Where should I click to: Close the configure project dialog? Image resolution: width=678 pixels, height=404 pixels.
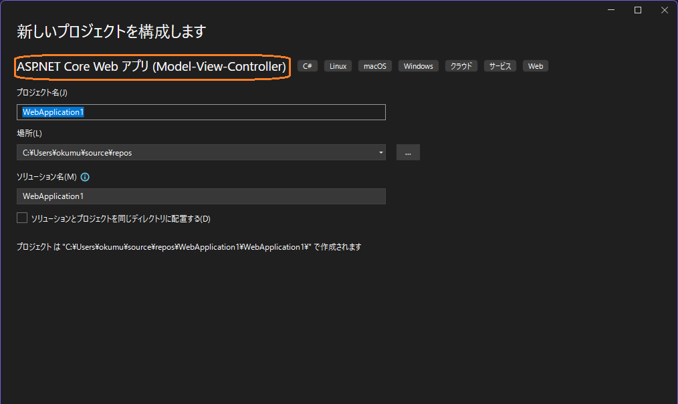[x=665, y=10]
